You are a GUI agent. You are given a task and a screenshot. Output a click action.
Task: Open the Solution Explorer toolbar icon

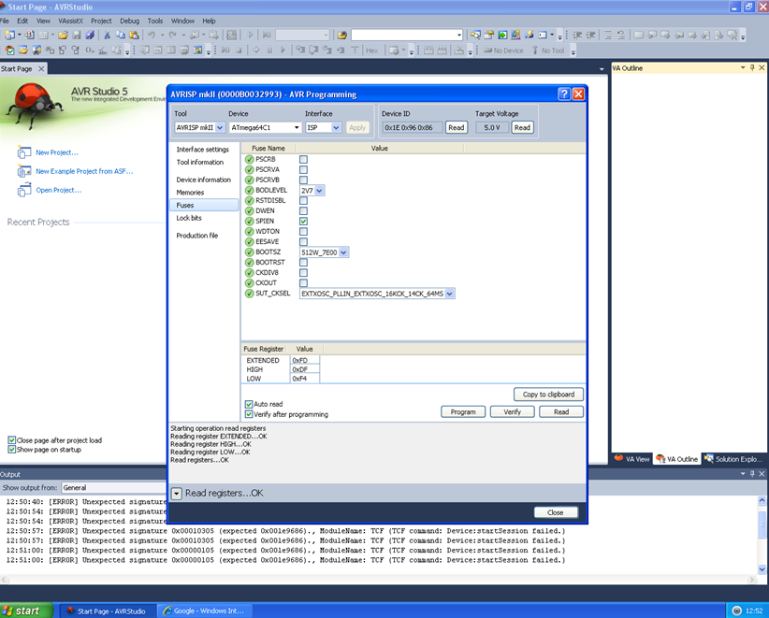pos(475,35)
